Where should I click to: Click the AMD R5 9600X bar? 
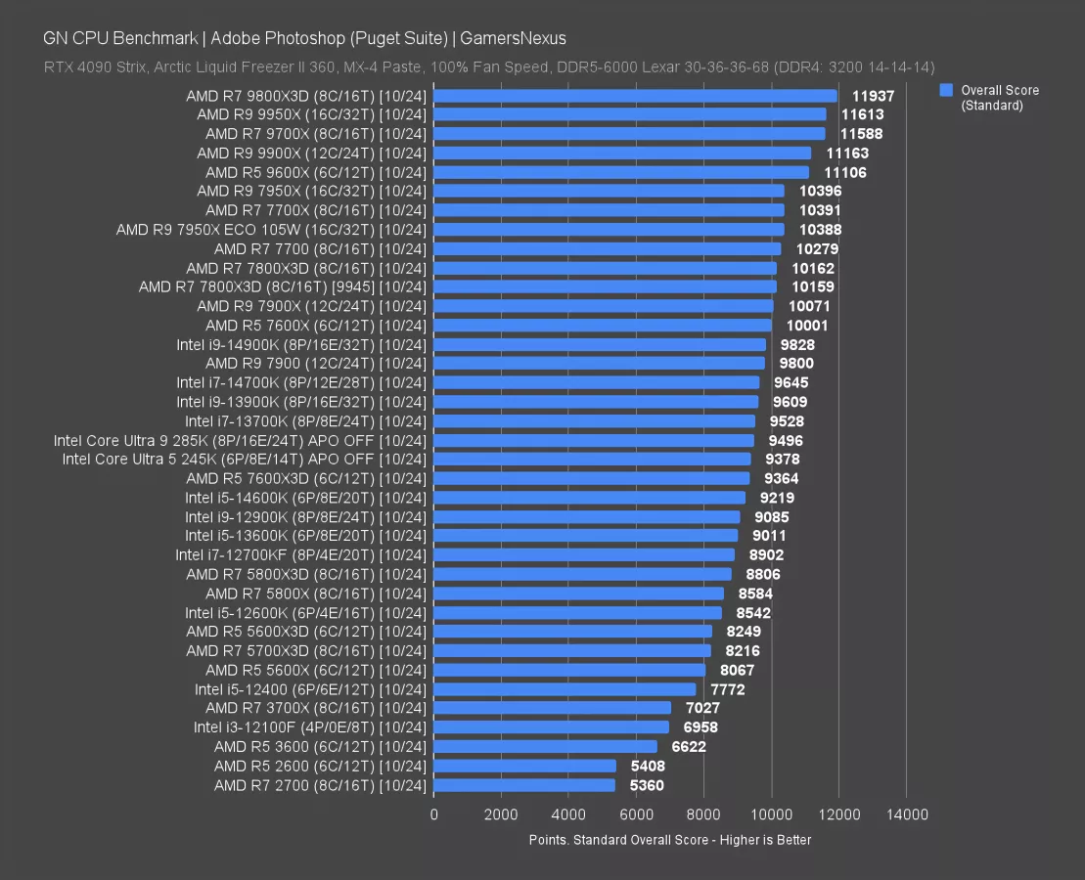pyautogui.click(x=620, y=172)
